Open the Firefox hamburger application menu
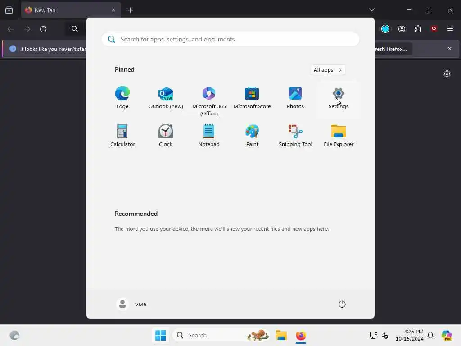The height and width of the screenshot is (346, 461). point(450,29)
